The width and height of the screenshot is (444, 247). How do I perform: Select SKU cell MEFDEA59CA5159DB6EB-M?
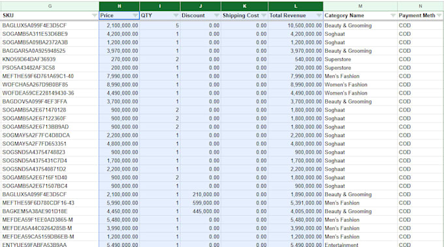click(x=50, y=237)
